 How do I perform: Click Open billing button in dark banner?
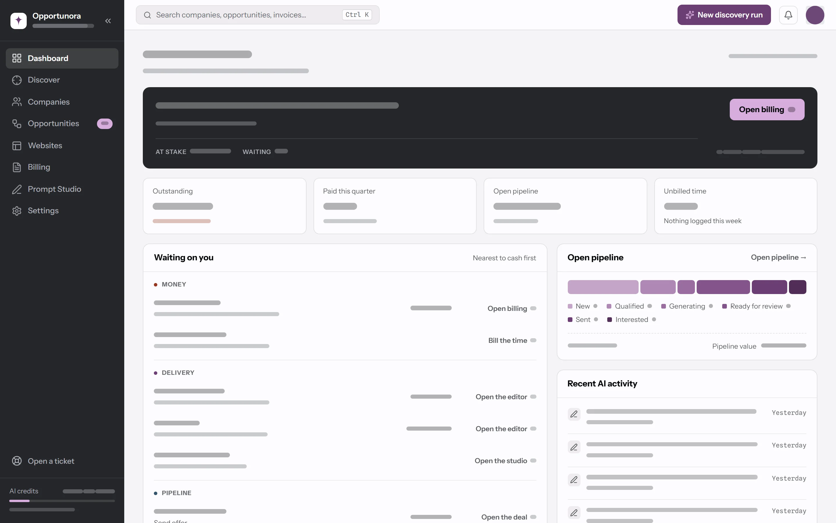pyautogui.click(x=767, y=110)
